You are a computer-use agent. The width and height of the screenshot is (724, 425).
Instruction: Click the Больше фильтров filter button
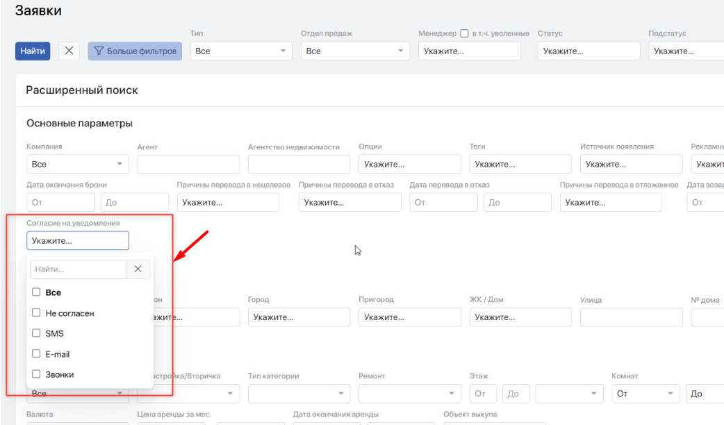tap(135, 51)
